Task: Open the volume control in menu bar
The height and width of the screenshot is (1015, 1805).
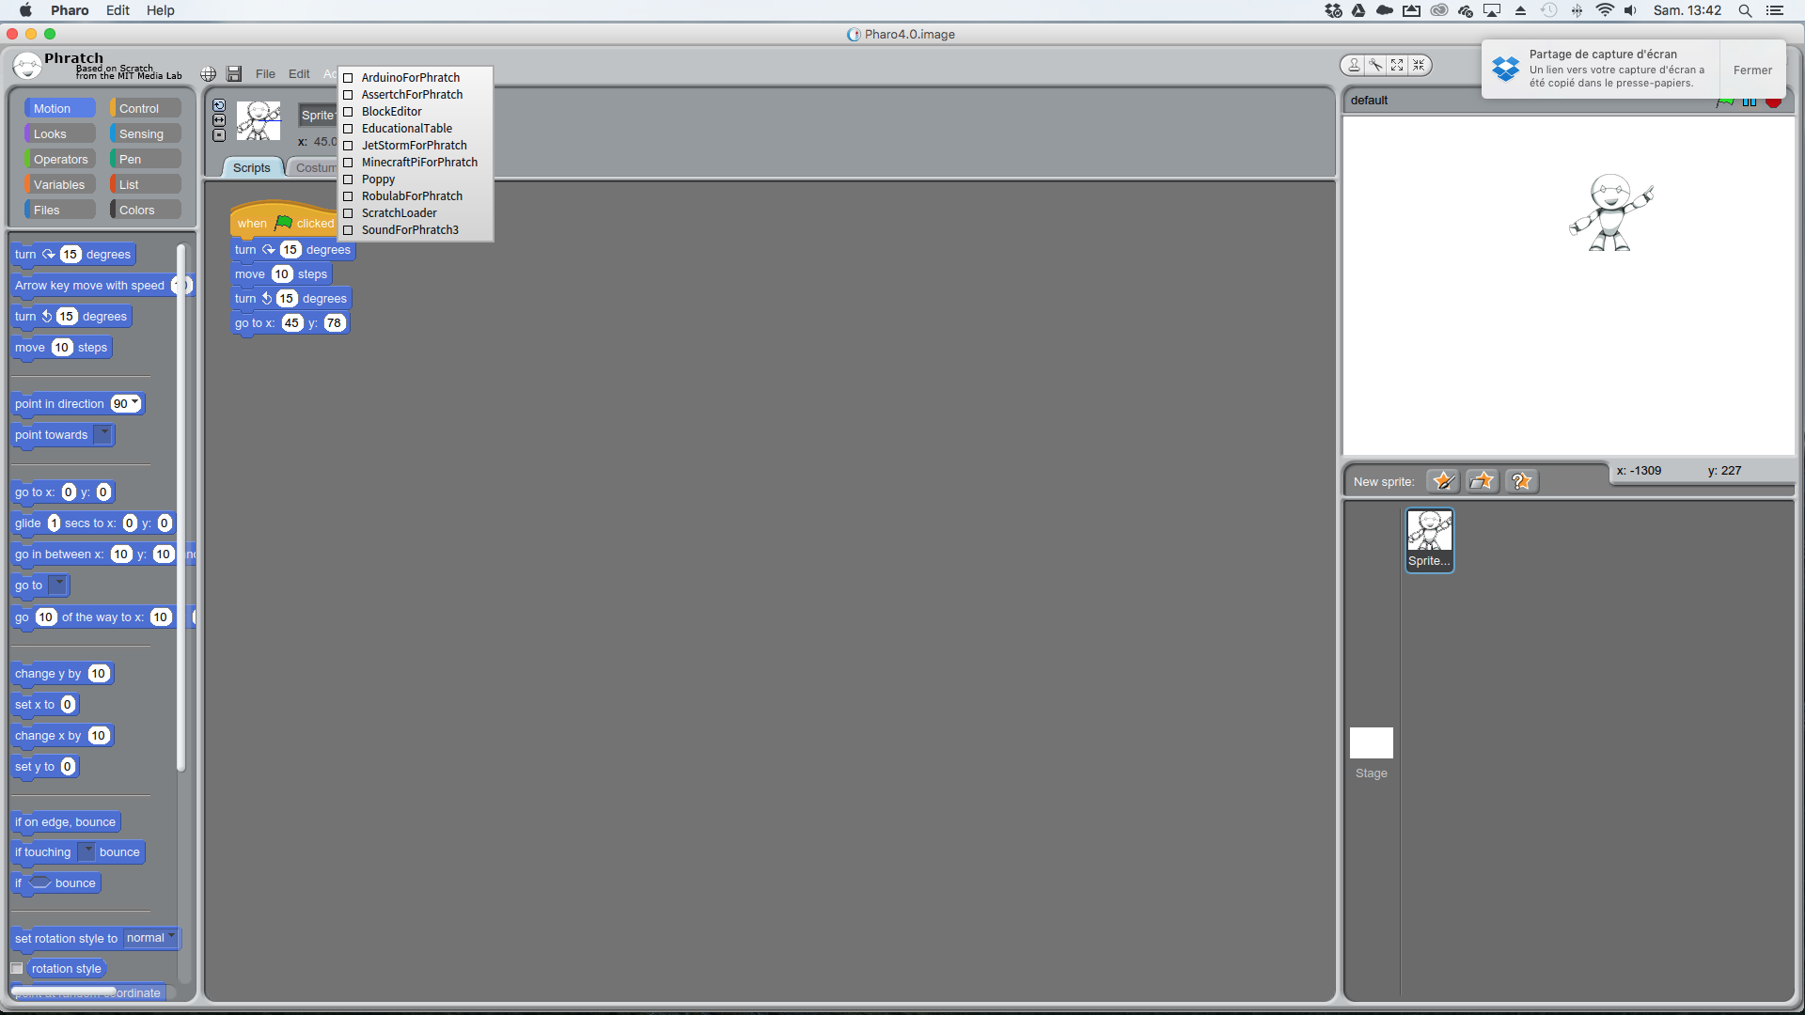Action: [x=1630, y=10]
